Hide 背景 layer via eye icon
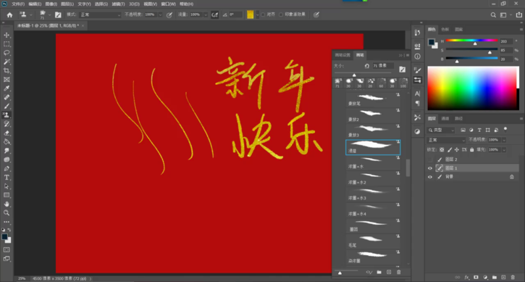525x282 pixels. click(430, 176)
